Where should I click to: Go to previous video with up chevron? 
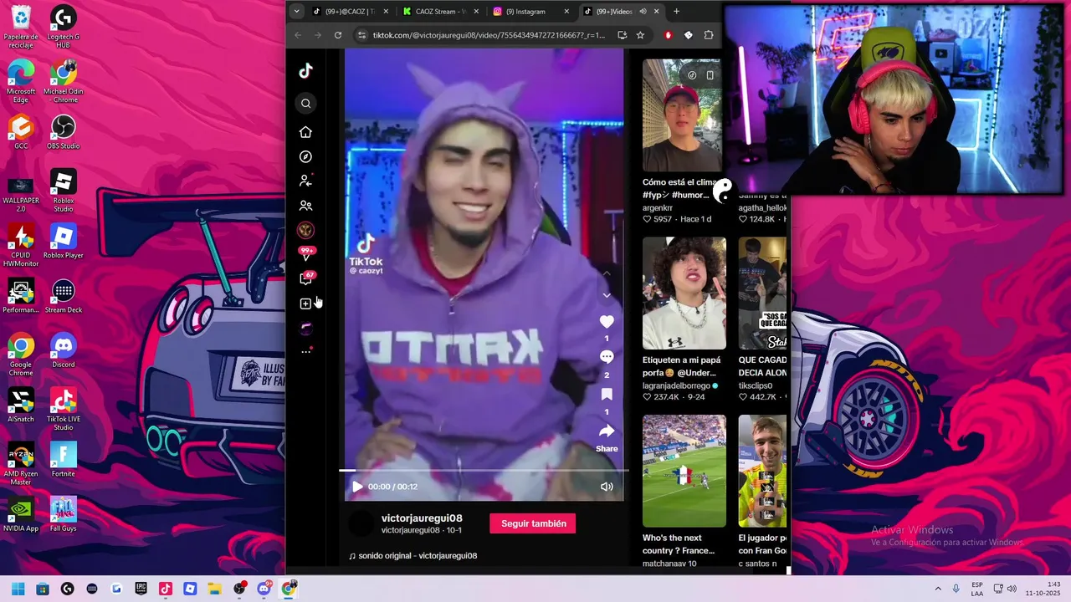[x=607, y=273]
